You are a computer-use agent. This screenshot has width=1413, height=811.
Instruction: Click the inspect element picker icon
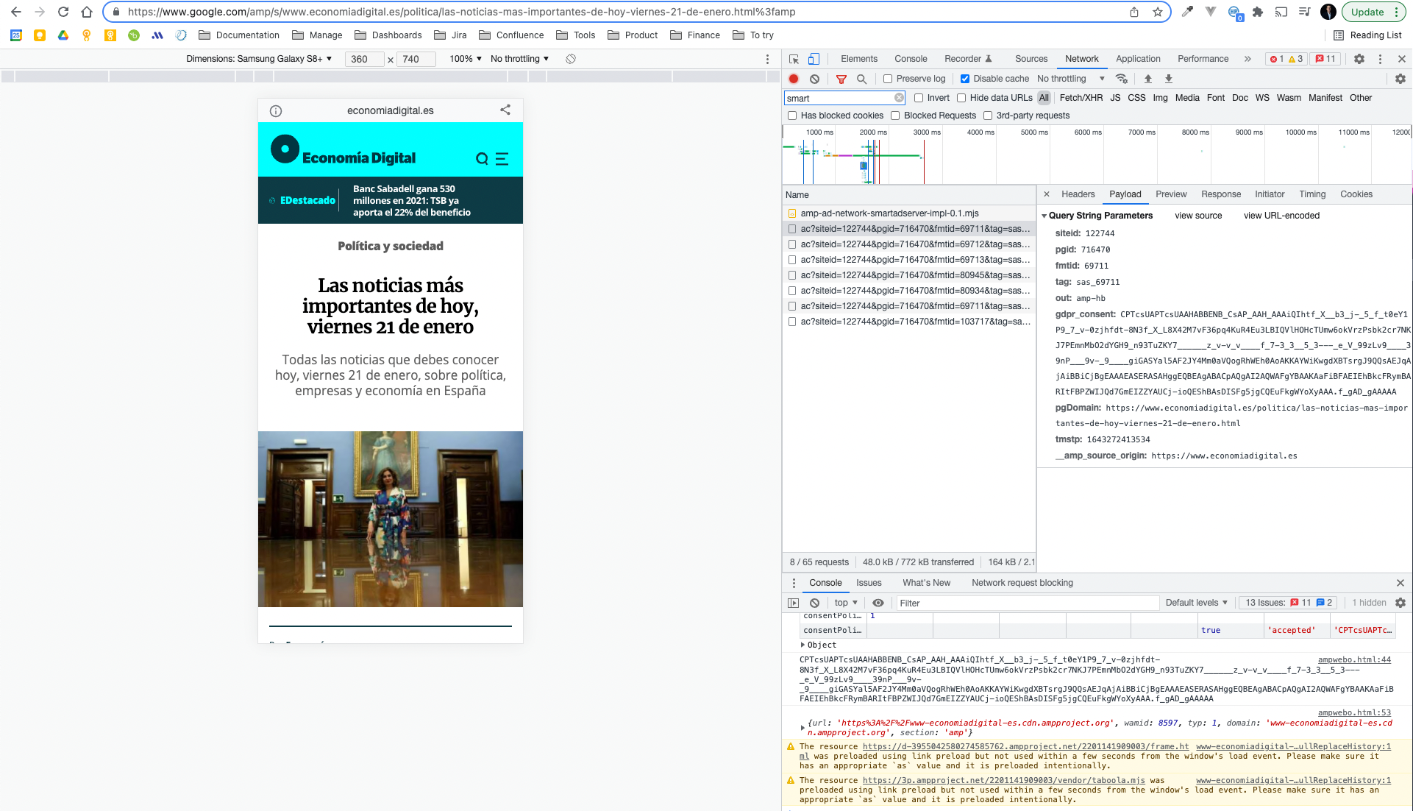(x=794, y=59)
